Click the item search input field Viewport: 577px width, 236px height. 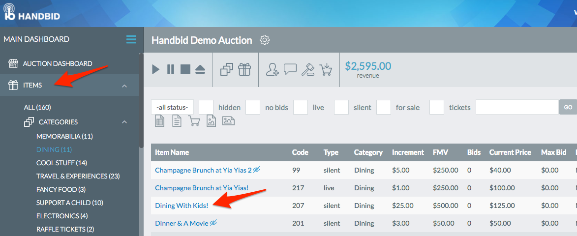pos(517,107)
